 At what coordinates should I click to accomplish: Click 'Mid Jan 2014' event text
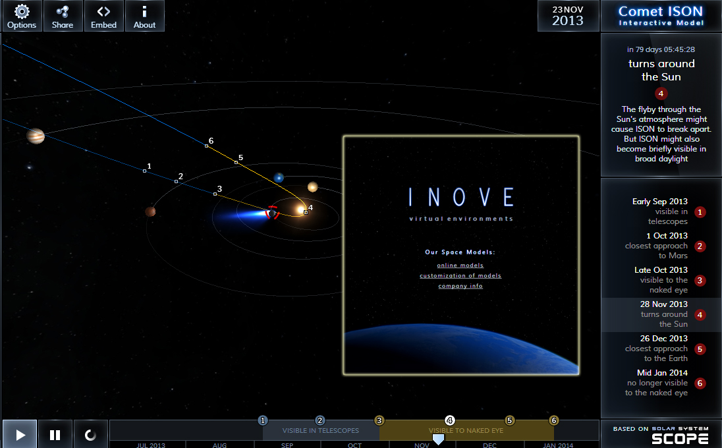tap(662, 372)
